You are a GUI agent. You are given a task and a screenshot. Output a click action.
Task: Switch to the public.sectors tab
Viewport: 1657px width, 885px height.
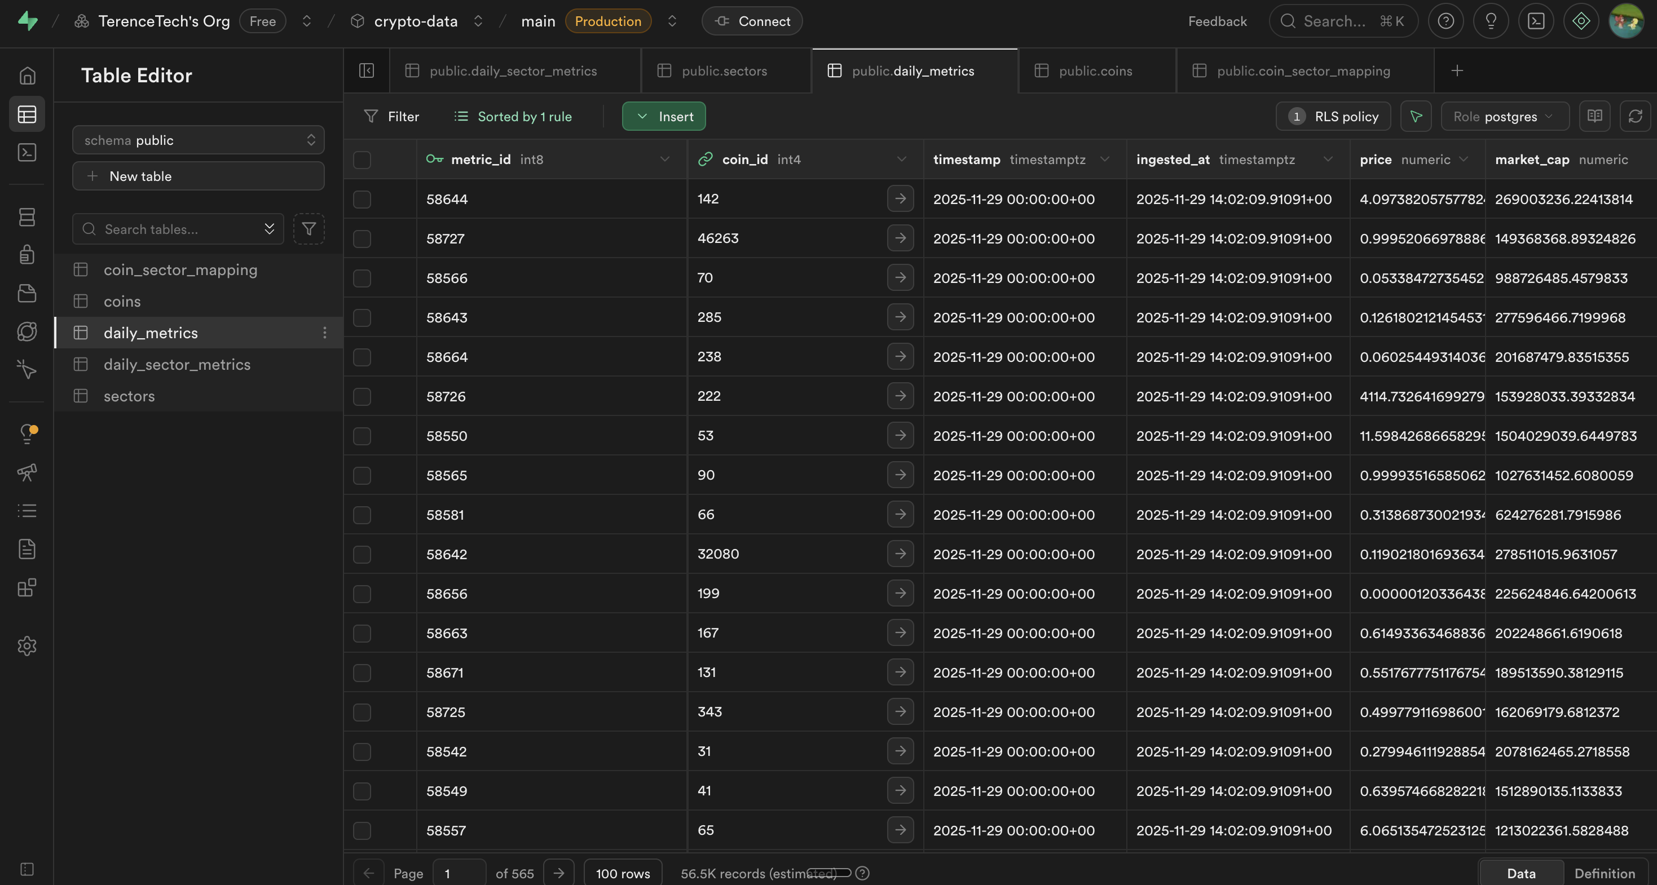[x=725, y=70]
